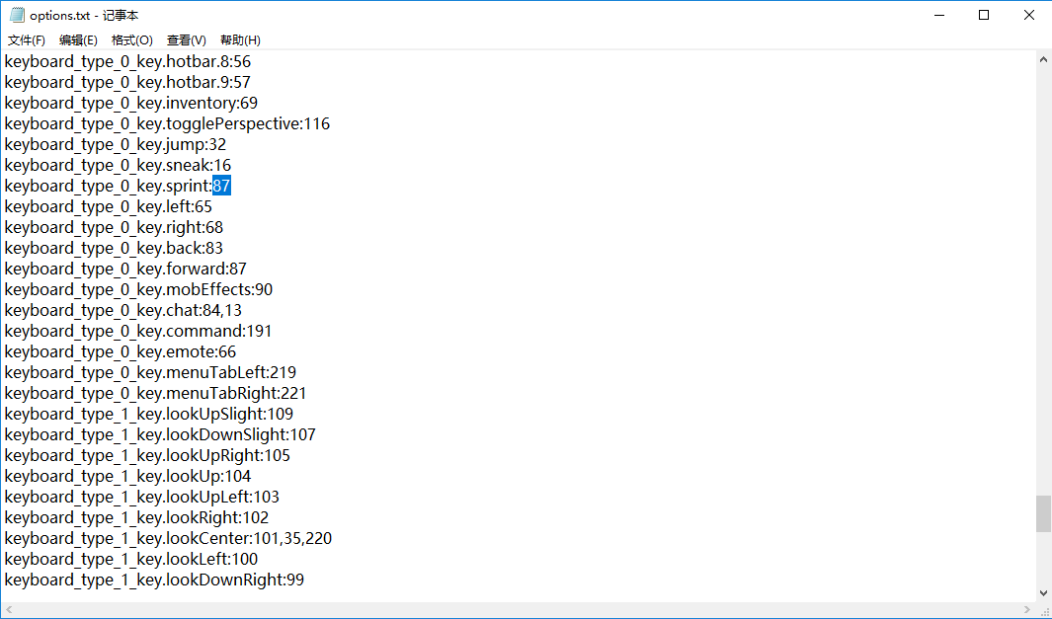1052x619 pixels.
Task: Click the key.lookUp:104 line
Action: pos(127,477)
